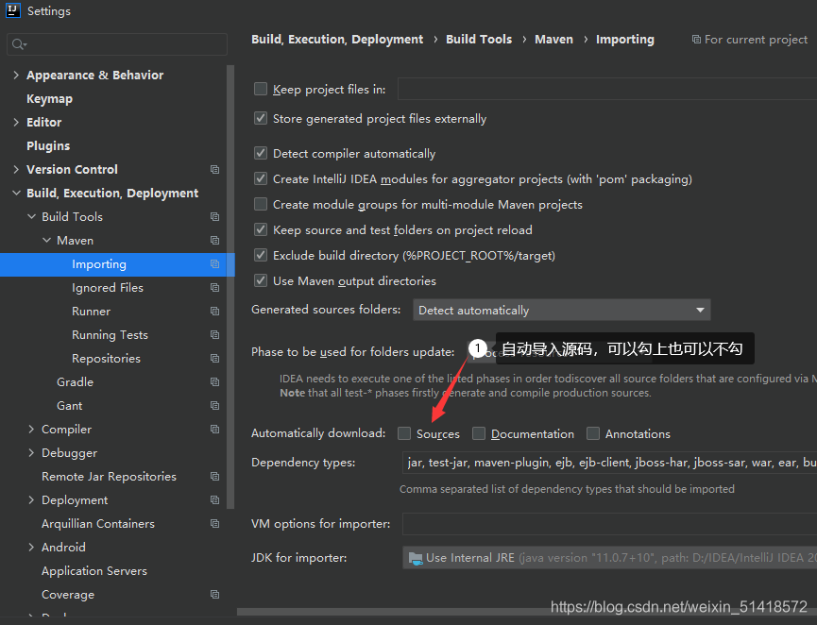This screenshot has height=625, width=817.
Task: Click the project-level icon beside Running Tests
Action: [x=214, y=335]
